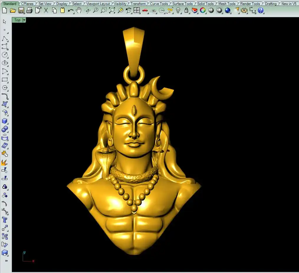
Task: Expand more tools chevron at sidebar bottom
Action: pos(6,261)
